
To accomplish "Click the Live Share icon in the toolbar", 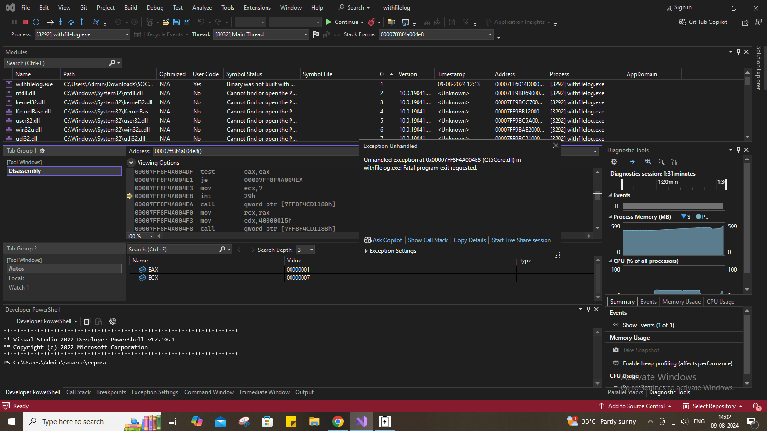I will coord(745,23).
